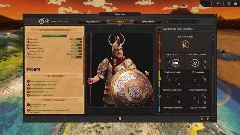
Task: Click the level 2 rank badge
Action: tap(41, 21)
